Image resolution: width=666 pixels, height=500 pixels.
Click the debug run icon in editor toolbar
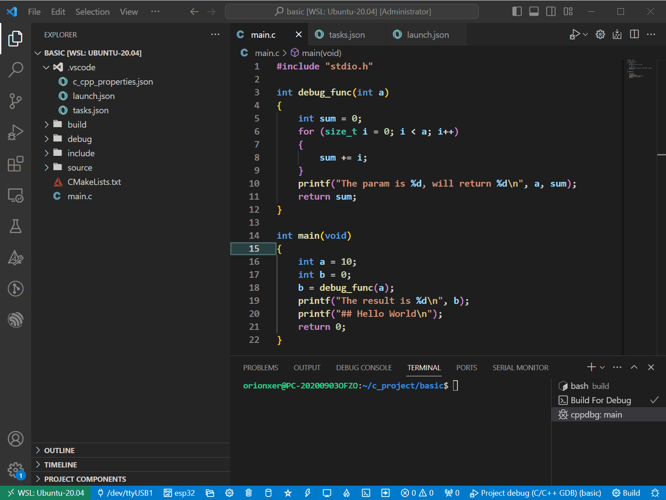pyautogui.click(x=575, y=34)
